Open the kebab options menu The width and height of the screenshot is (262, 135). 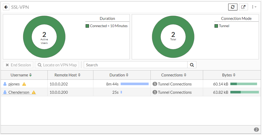[x=254, y=7]
